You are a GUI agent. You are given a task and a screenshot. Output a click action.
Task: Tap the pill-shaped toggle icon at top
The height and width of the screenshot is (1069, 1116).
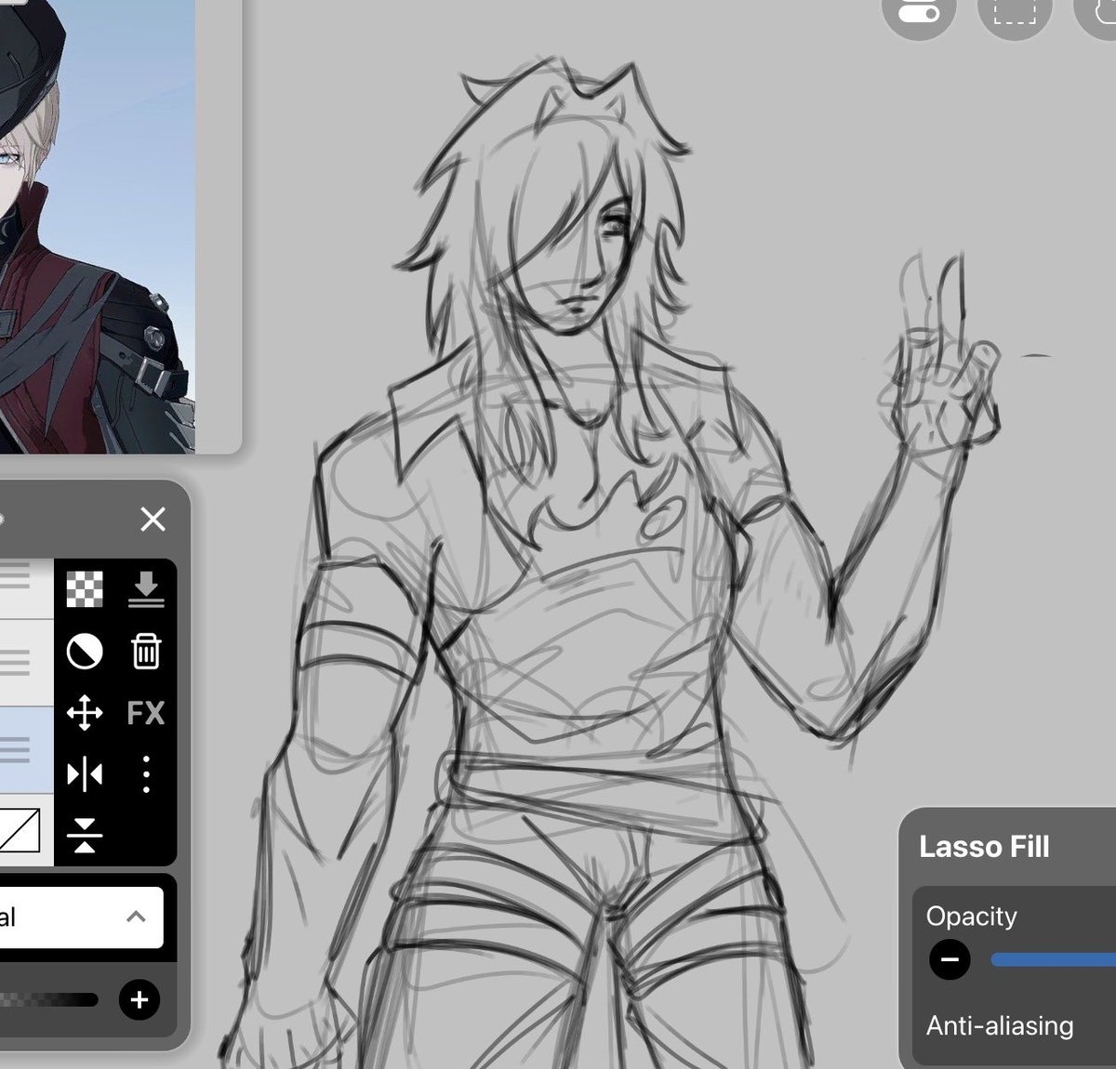tap(918, 11)
